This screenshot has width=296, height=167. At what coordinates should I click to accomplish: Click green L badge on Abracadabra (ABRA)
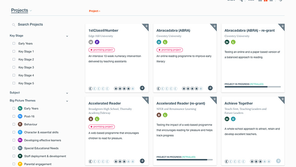coord(165,42)
